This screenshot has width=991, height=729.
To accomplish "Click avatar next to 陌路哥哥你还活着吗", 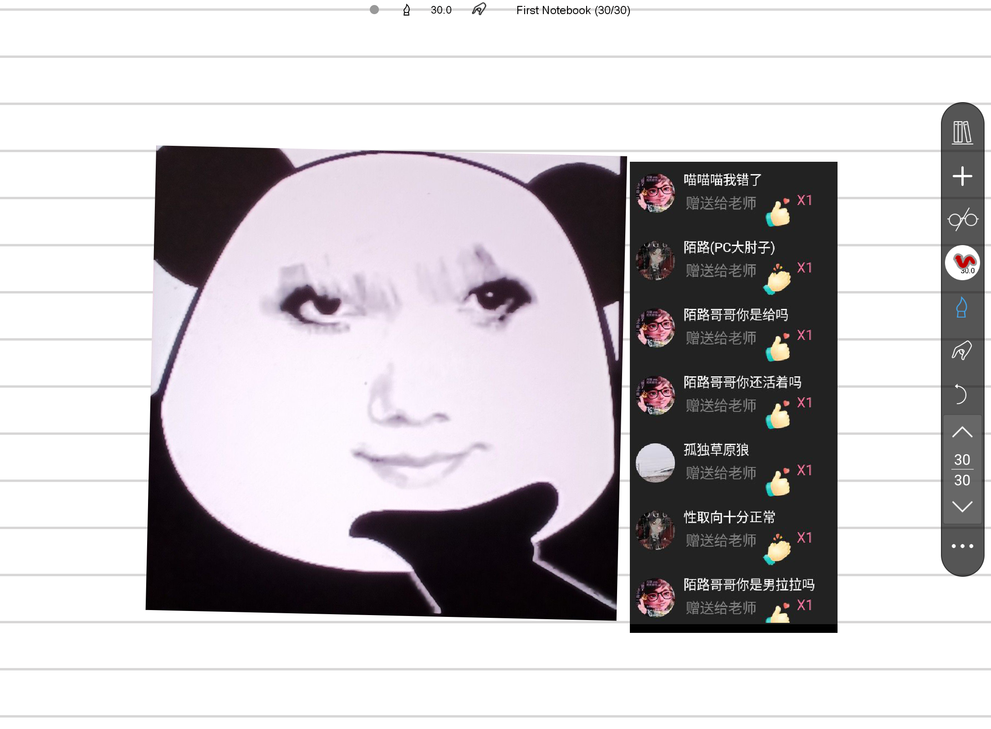I will point(655,395).
